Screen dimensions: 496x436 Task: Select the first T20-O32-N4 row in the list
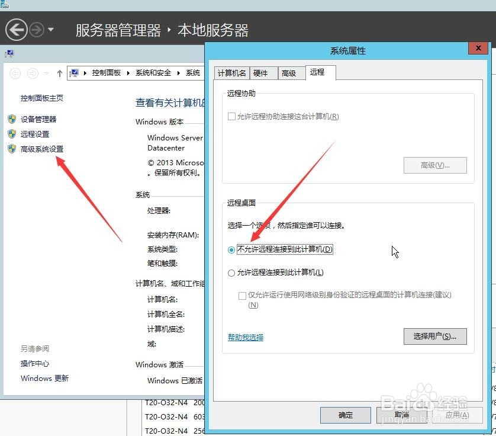point(166,403)
